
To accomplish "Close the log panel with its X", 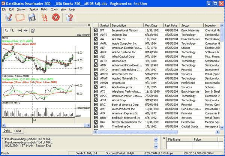I will (x=3, y=138).
